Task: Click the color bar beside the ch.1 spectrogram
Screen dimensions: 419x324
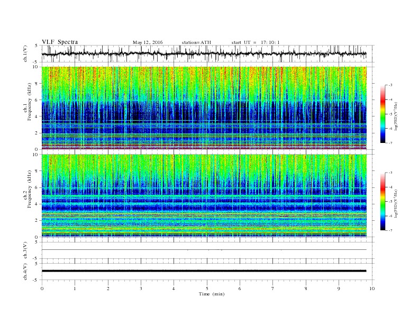Action: (x=383, y=114)
